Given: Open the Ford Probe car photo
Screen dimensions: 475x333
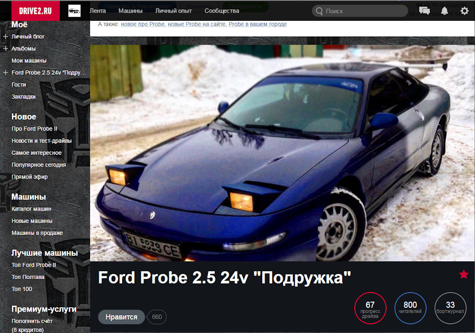Looking at the screenshot, I should 283,153.
